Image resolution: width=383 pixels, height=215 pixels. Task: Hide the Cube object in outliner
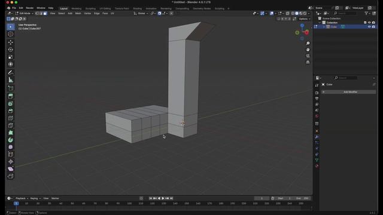369,27
